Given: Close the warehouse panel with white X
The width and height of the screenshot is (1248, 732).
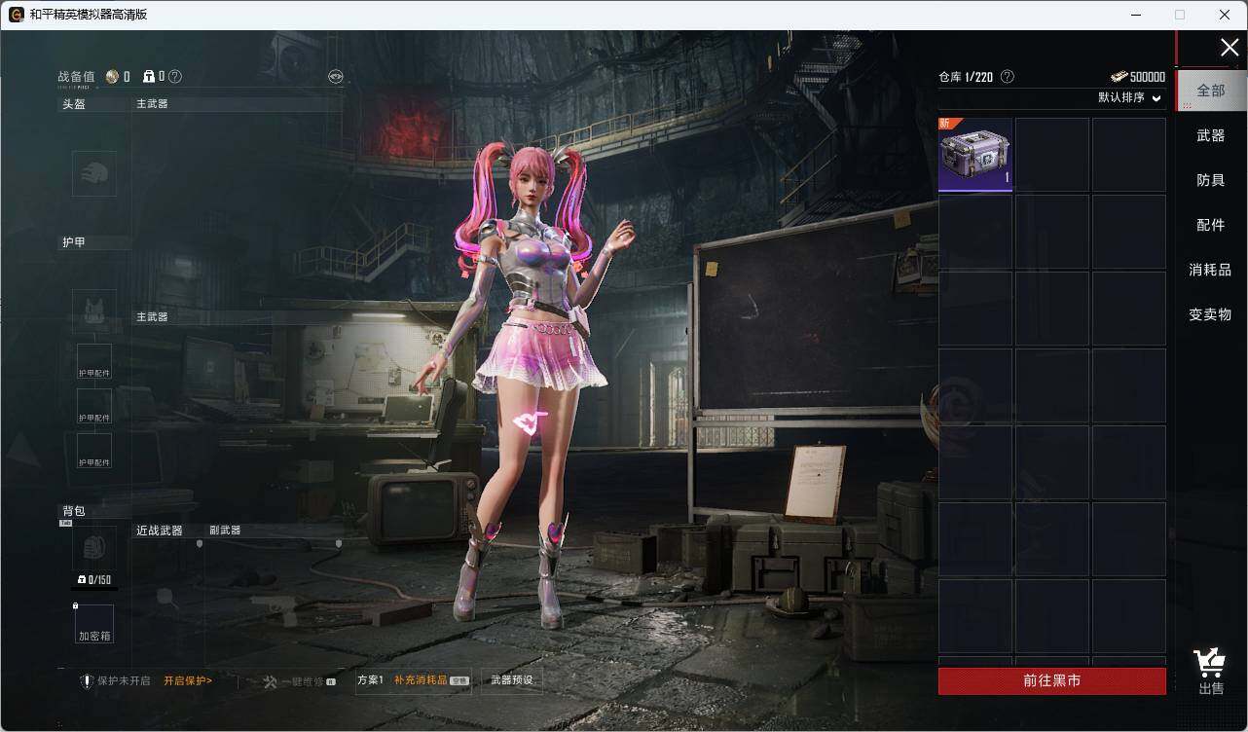Looking at the screenshot, I should [x=1230, y=48].
